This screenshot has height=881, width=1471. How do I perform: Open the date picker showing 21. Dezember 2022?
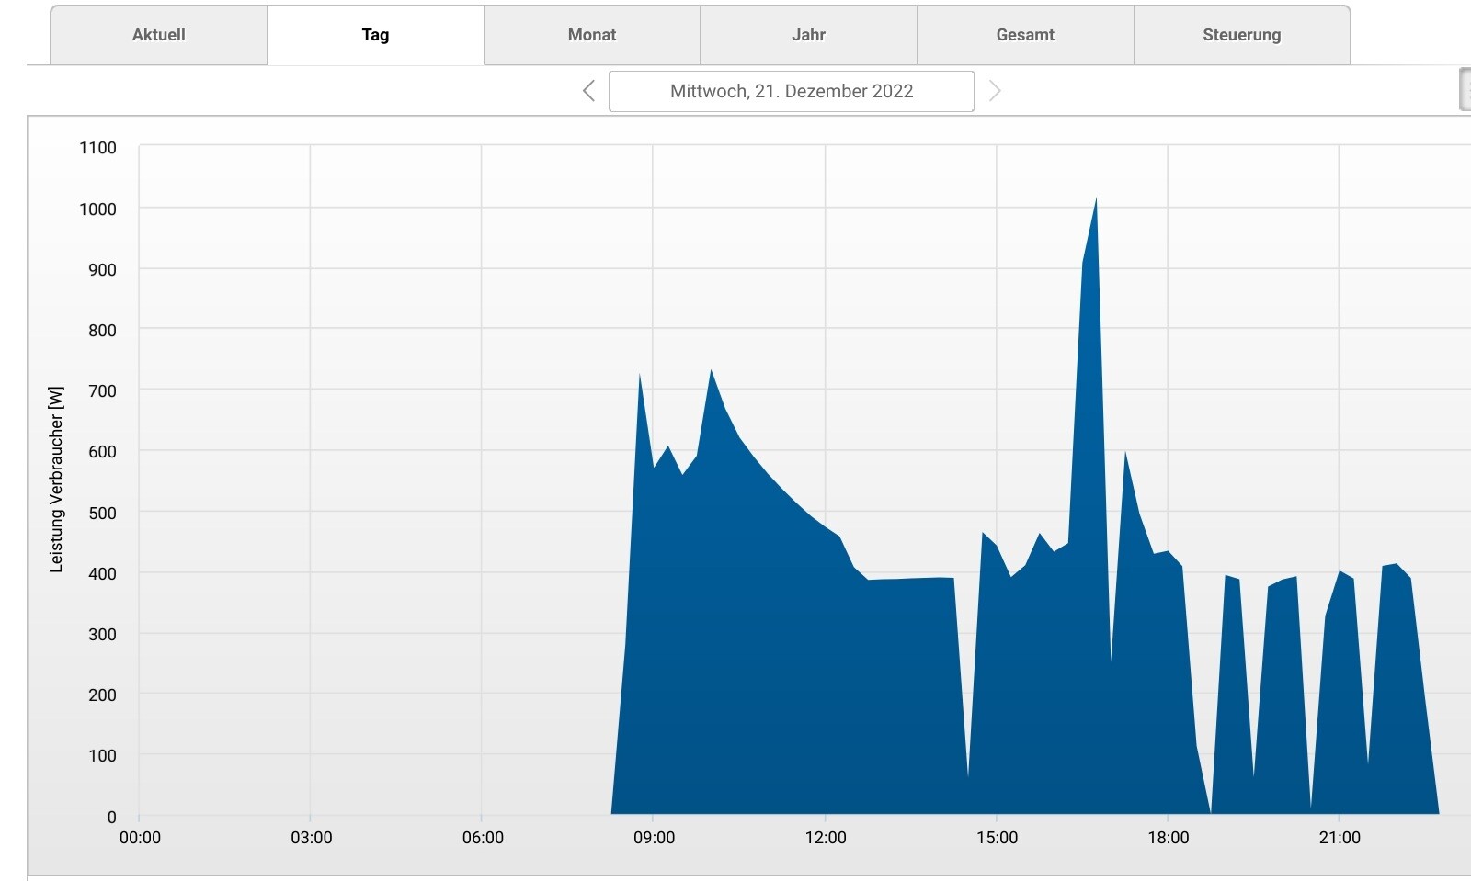pos(791,91)
